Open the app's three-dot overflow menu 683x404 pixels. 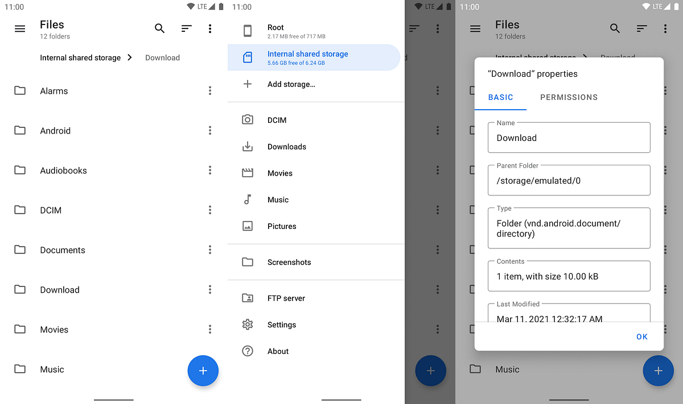(x=210, y=28)
